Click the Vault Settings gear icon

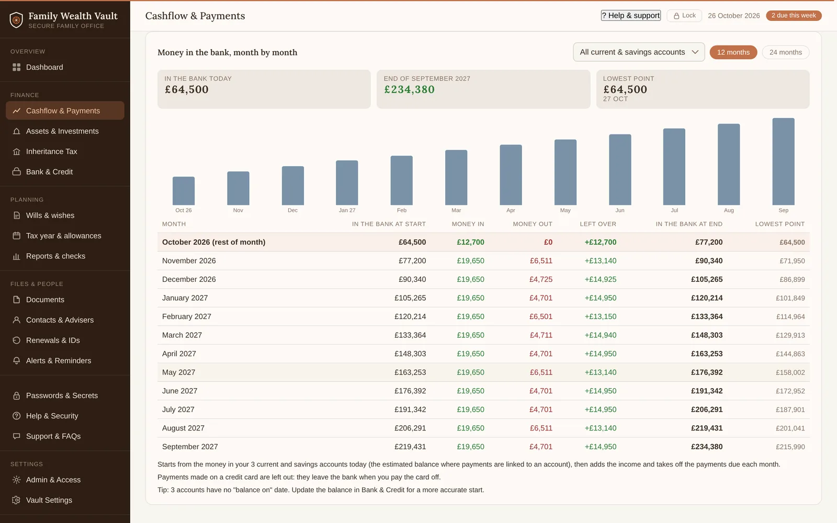pos(17,501)
